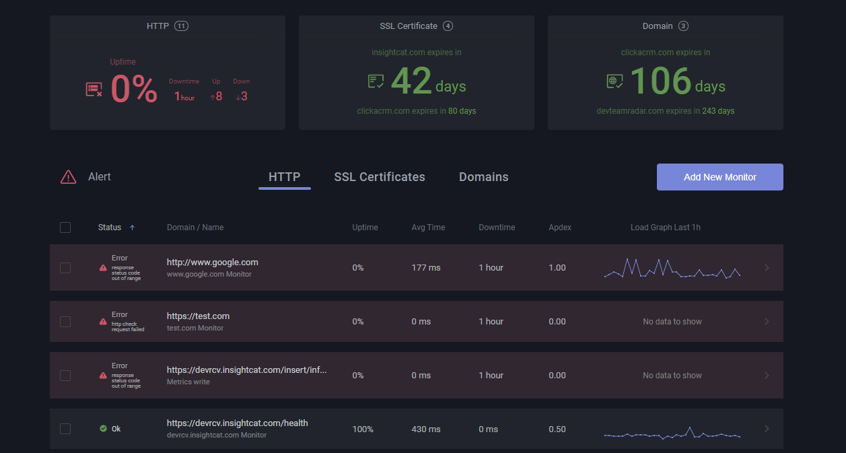846x453 pixels.
Task: Open the test.com row via its chevron
Action: pyautogui.click(x=767, y=322)
